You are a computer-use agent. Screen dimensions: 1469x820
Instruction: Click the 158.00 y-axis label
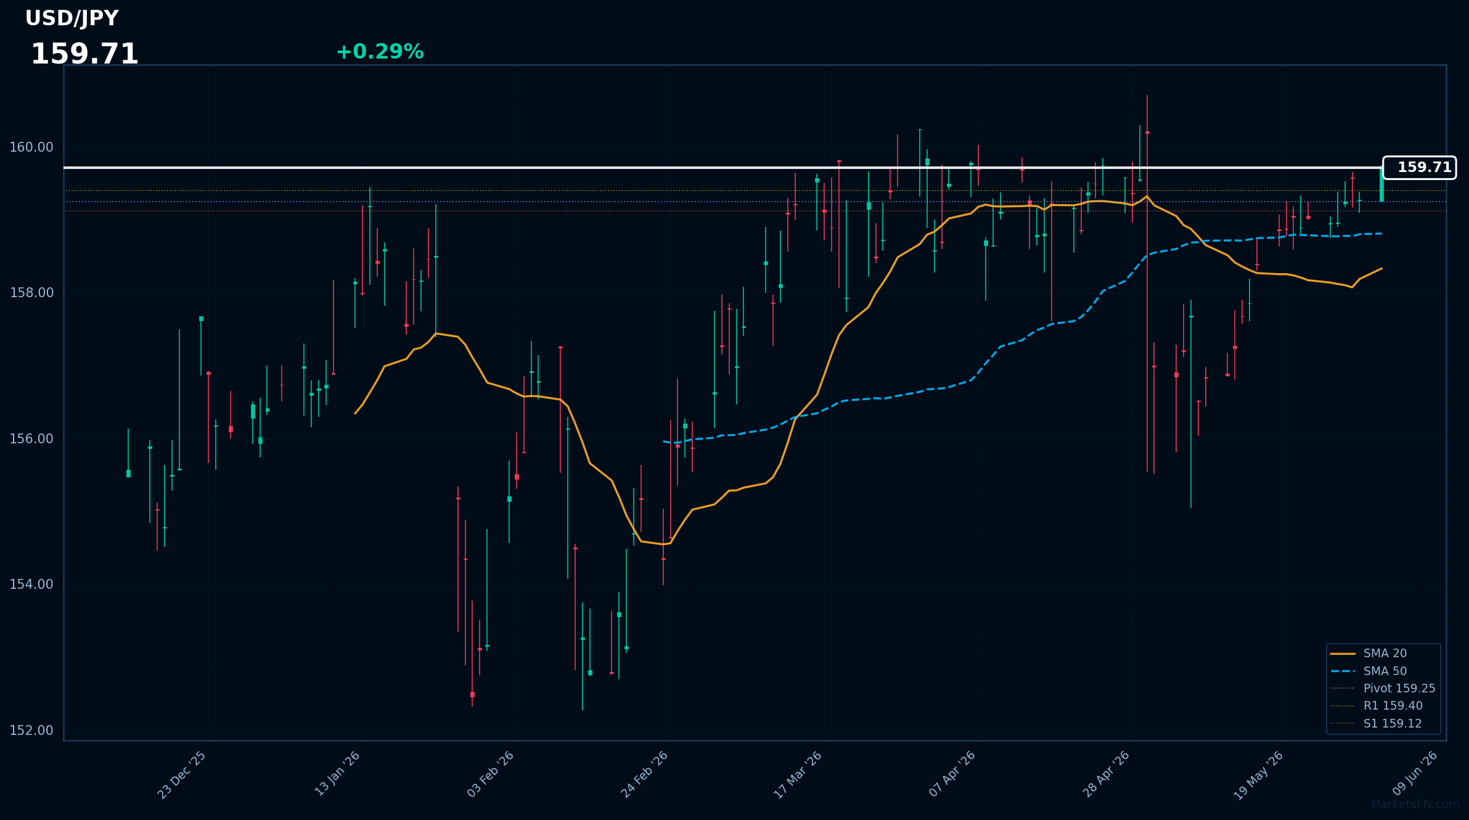pos(31,293)
